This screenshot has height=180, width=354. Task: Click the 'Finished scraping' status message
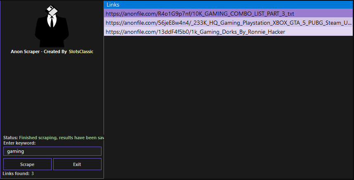coord(61,137)
